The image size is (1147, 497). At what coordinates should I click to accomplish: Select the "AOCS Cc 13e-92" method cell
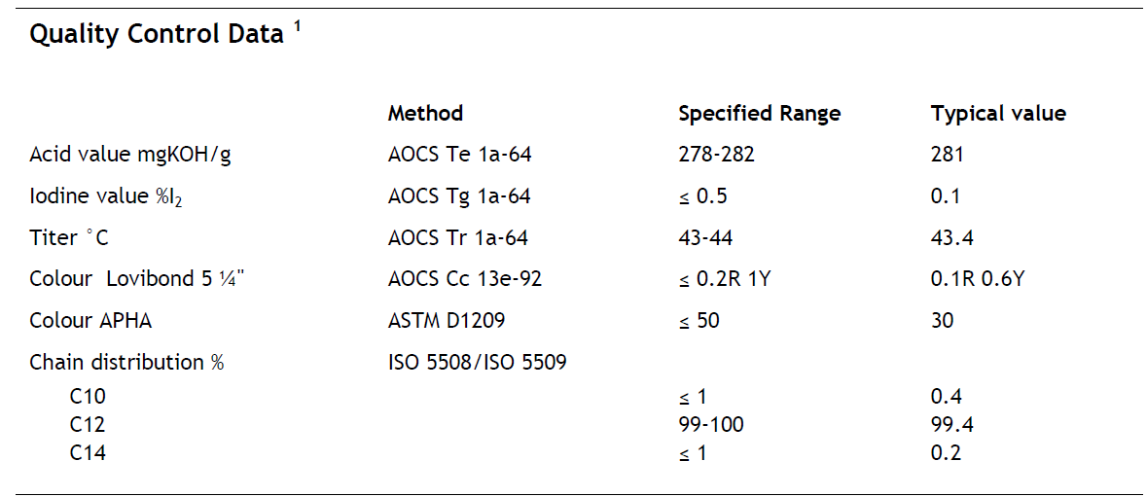(465, 279)
